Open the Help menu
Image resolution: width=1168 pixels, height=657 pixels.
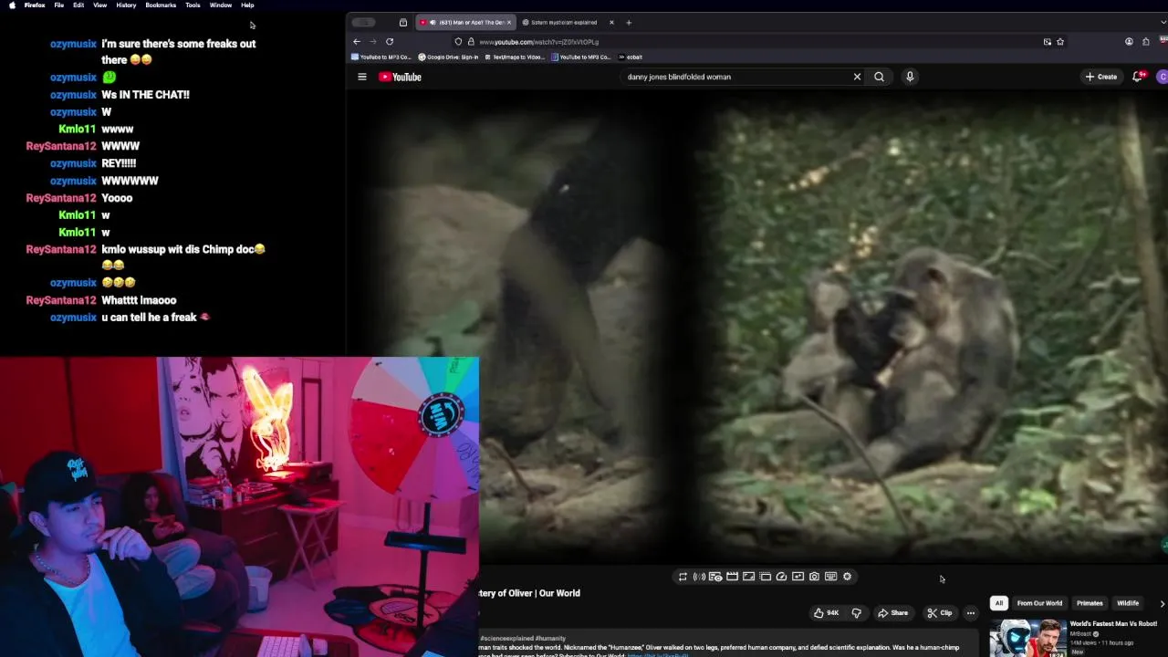point(247,5)
